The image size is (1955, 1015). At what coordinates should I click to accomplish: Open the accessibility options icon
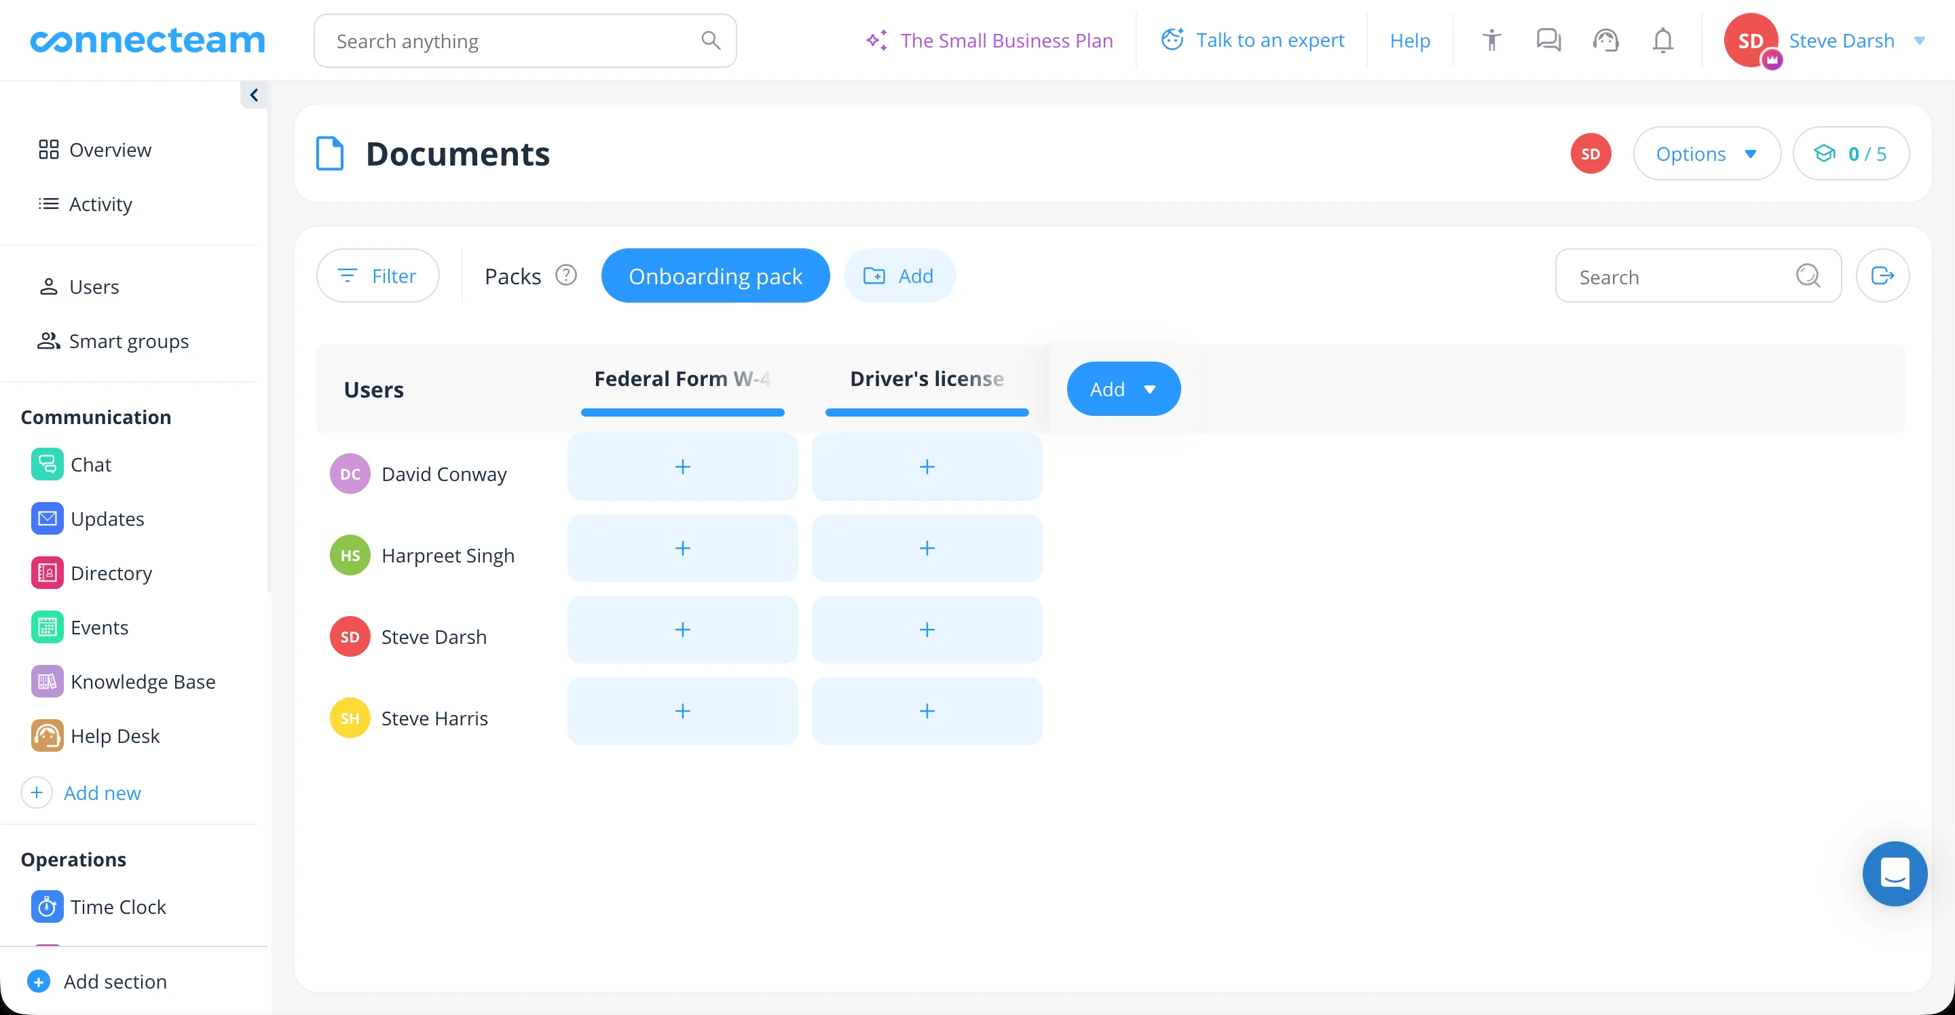(1491, 40)
